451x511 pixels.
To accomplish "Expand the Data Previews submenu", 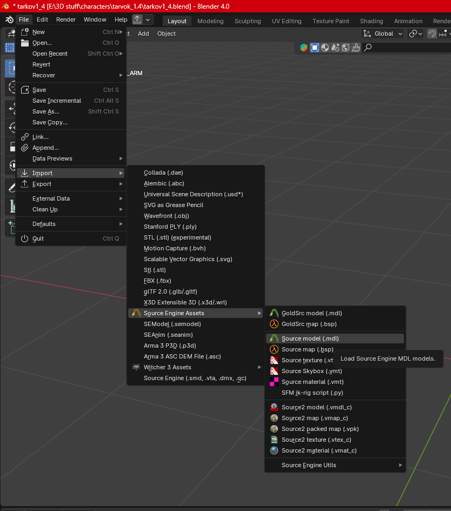I will click(x=71, y=159).
